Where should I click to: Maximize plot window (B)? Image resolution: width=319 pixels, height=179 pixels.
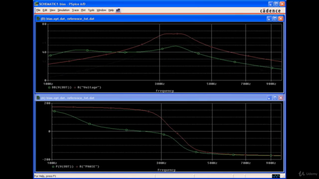coord(275,19)
